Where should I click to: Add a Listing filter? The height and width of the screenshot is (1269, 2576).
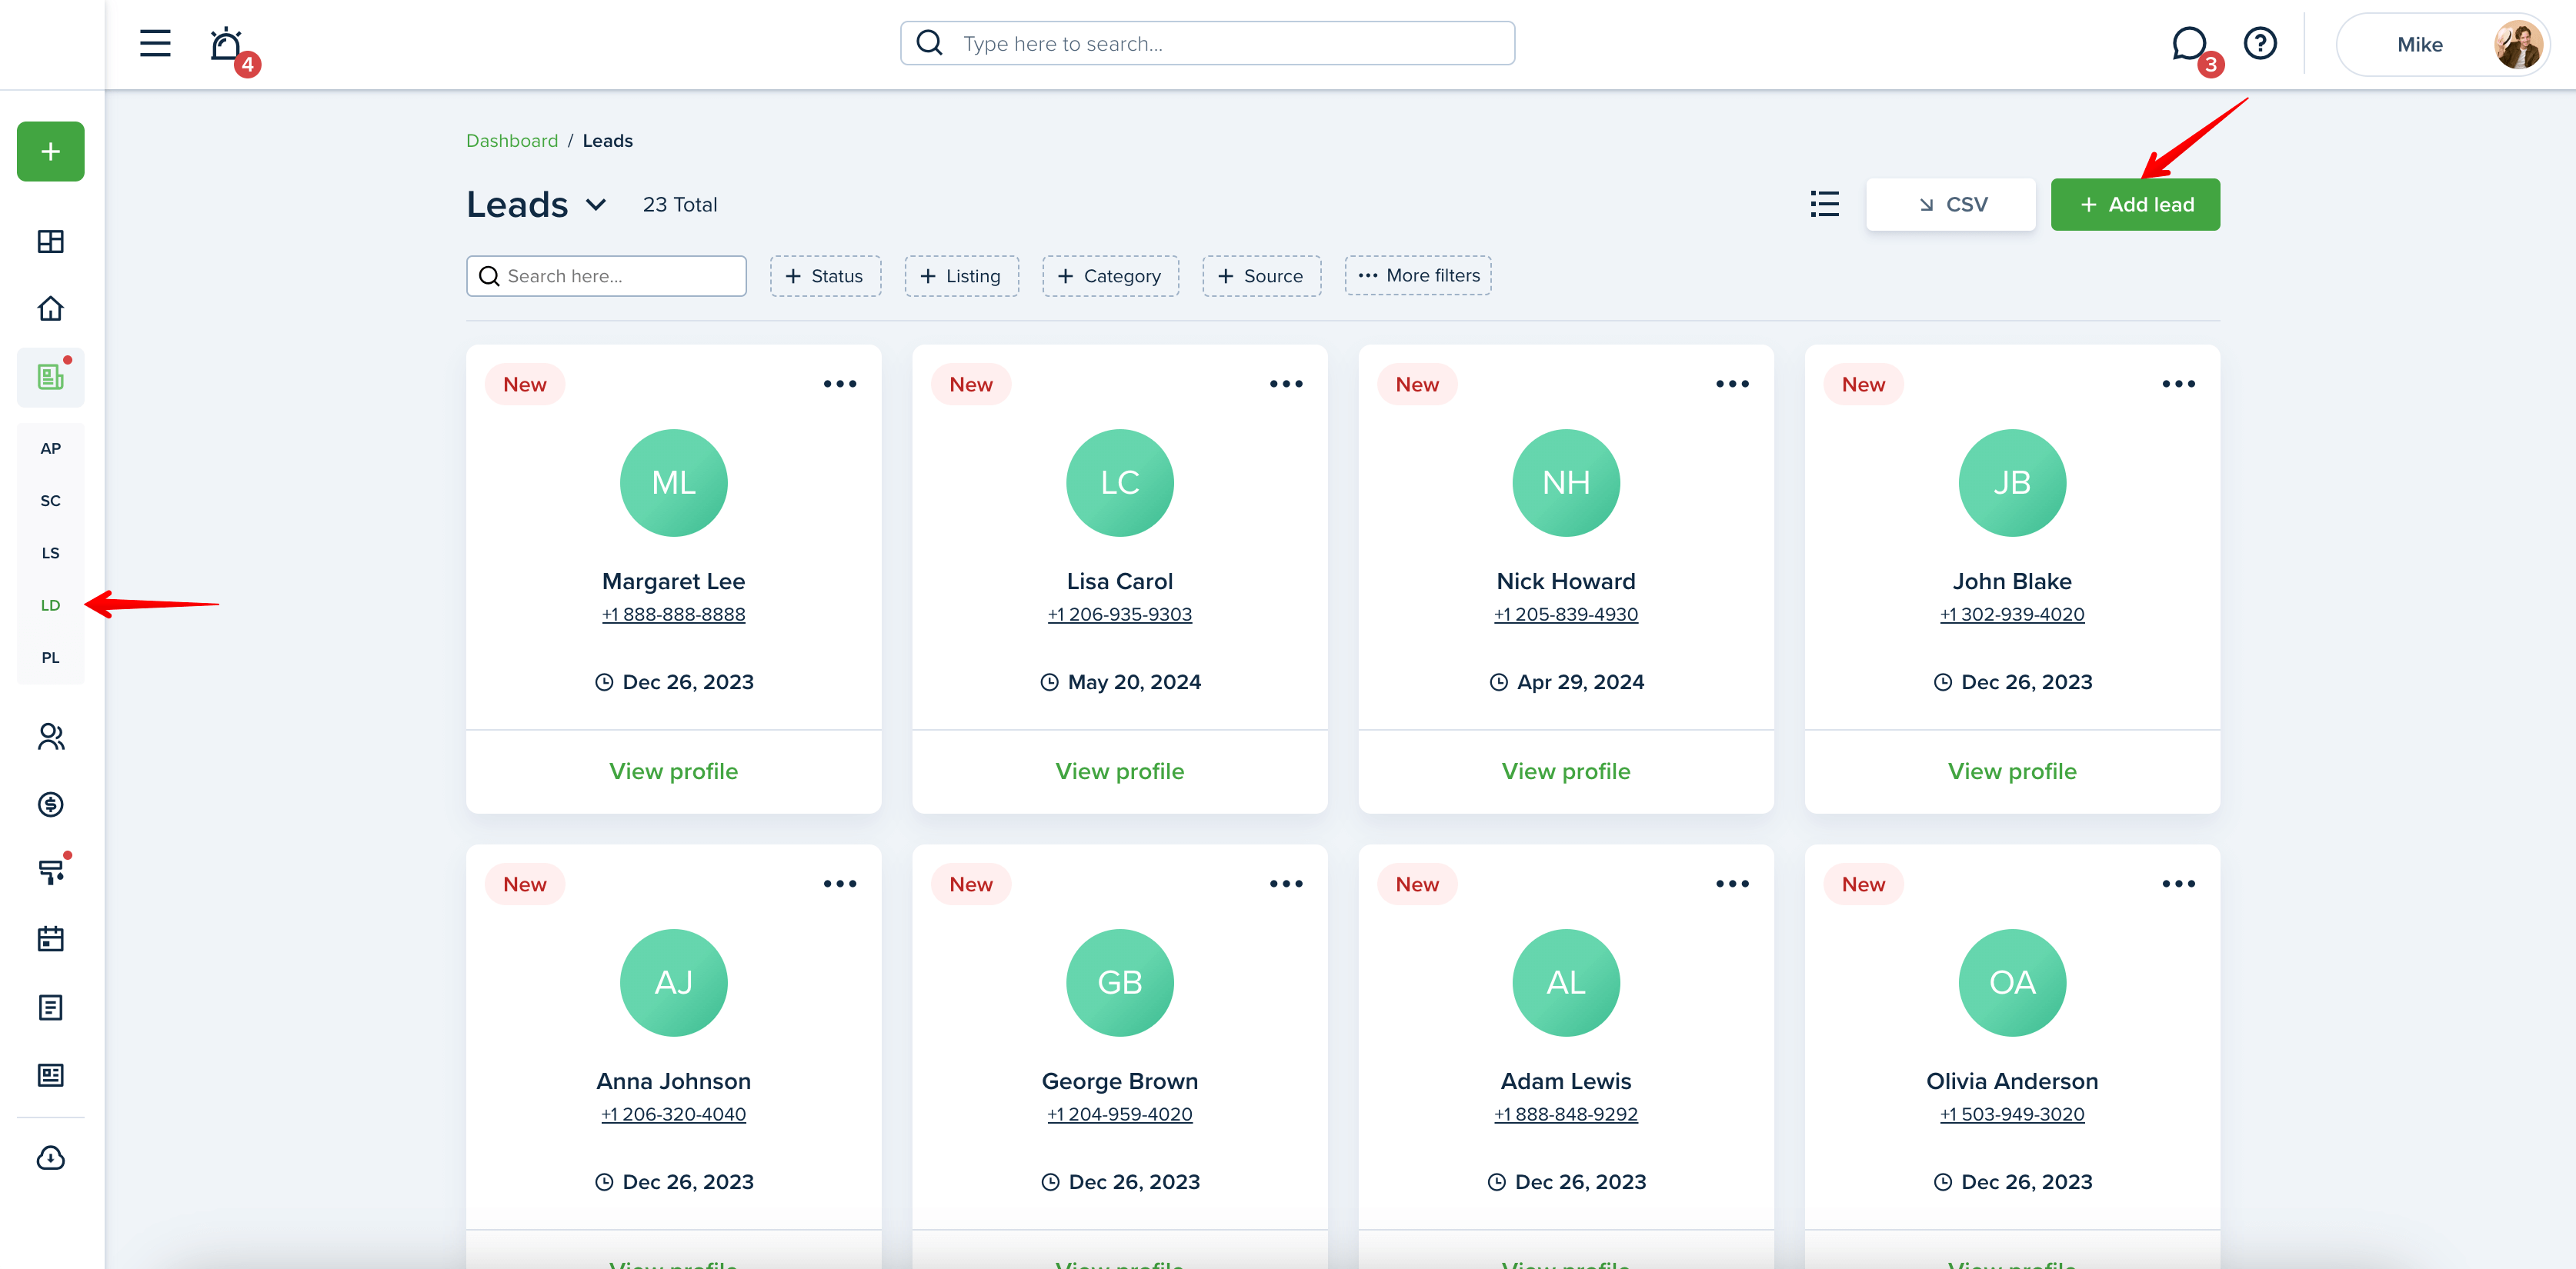[961, 276]
